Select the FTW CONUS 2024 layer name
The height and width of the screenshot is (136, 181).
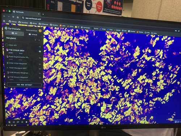(x=16, y=50)
